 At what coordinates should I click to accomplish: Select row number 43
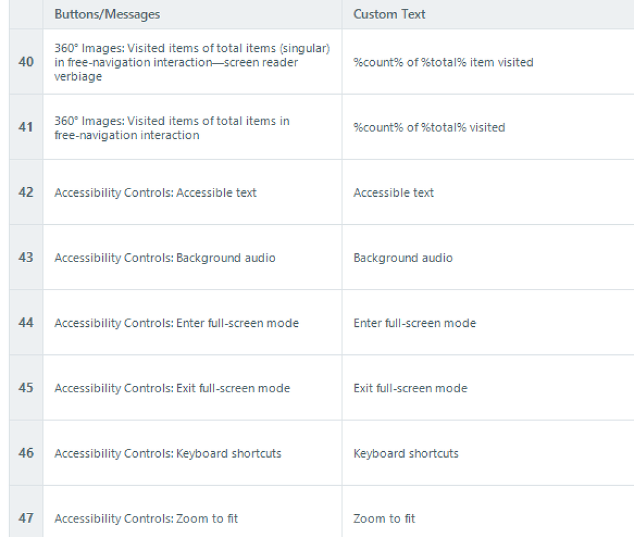click(26, 258)
